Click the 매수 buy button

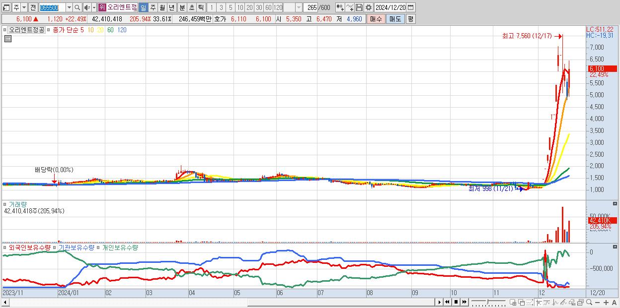376,19
